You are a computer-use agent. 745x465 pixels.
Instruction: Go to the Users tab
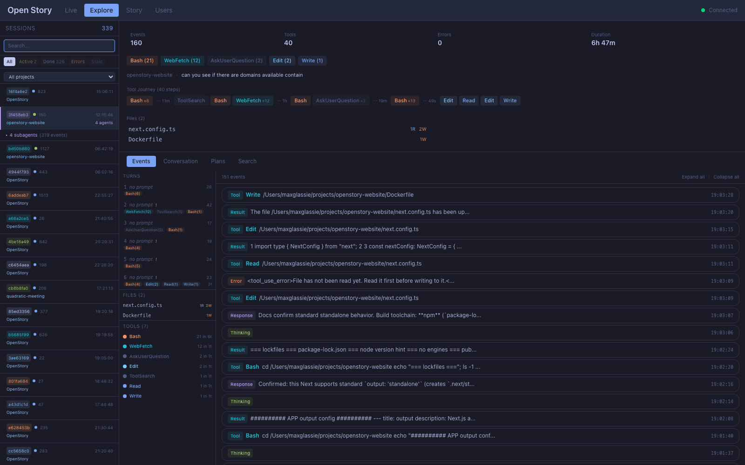tap(163, 10)
